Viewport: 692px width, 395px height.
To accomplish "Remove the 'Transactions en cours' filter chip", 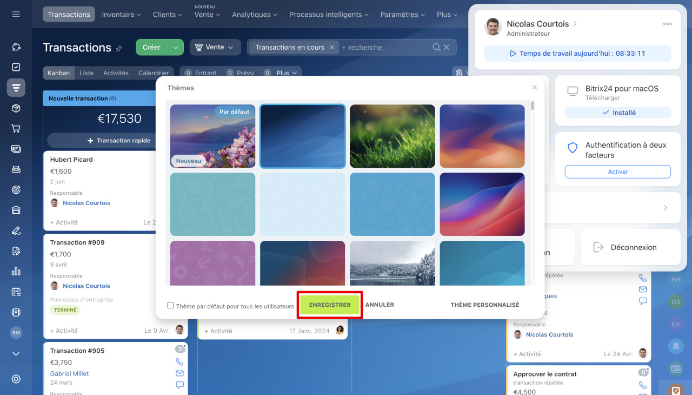I will [x=332, y=47].
